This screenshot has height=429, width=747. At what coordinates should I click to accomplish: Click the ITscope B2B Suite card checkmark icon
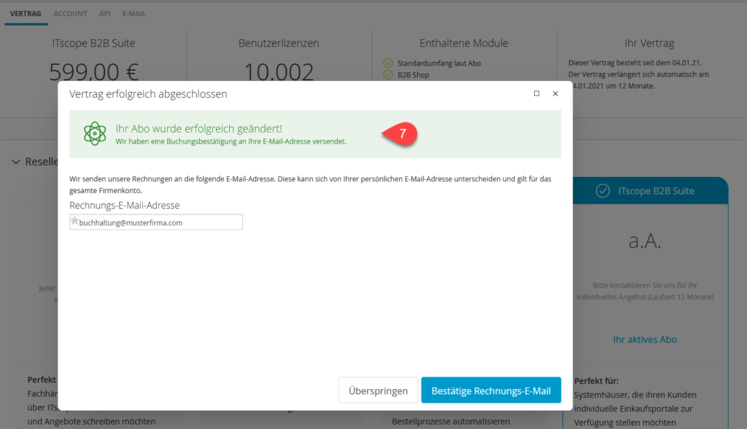pyautogui.click(x=603, y=192)
